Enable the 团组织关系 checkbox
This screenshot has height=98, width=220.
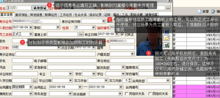150,94
